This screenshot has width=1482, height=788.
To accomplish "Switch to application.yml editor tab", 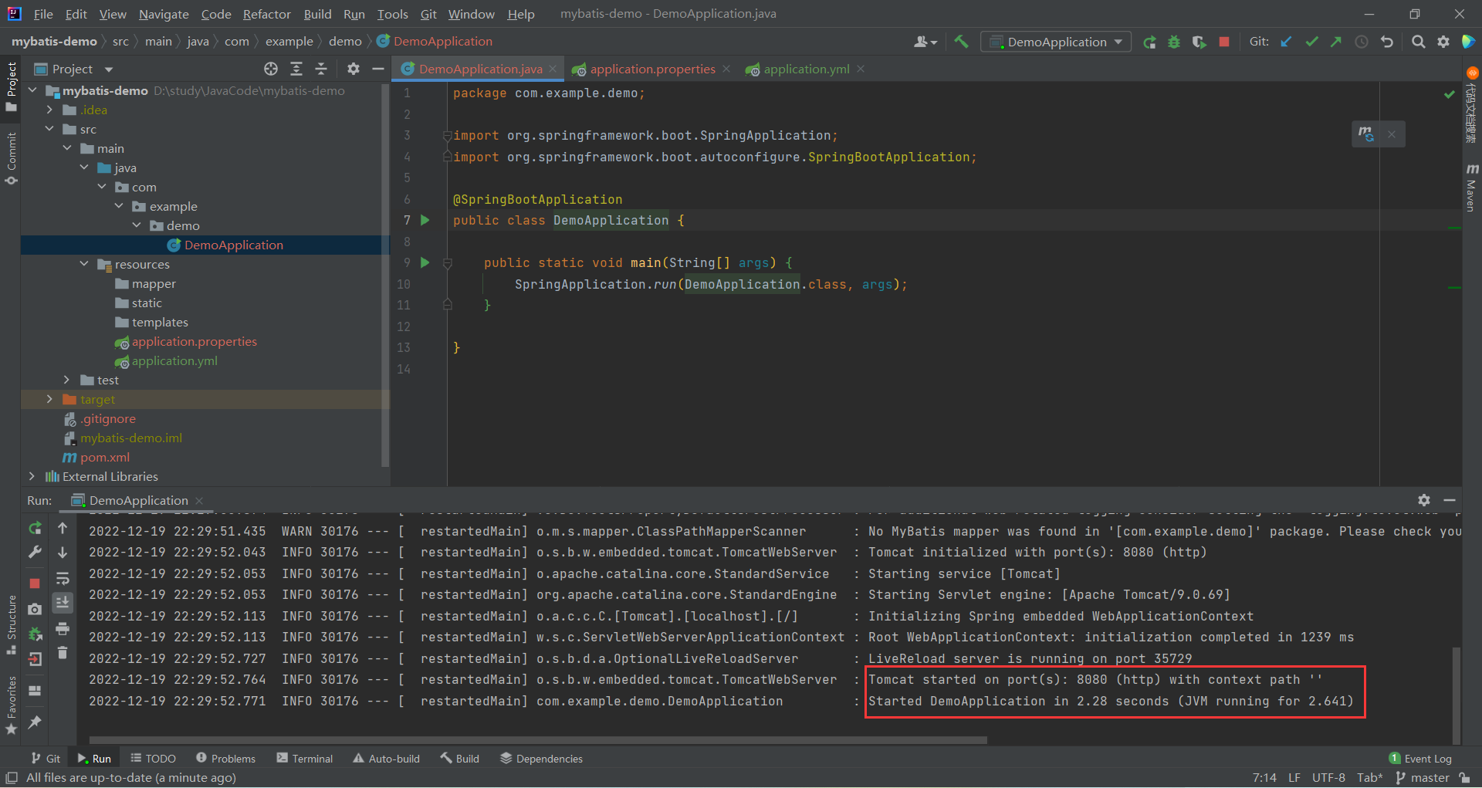I will [806, 69].
